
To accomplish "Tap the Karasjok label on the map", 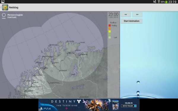I will (63, 70).
